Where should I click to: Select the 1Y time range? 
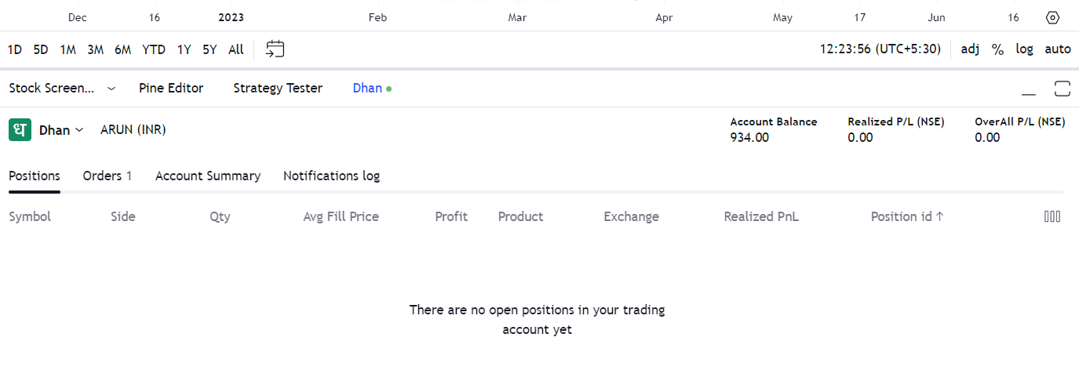pyautogui.click(x=184, y=49)
